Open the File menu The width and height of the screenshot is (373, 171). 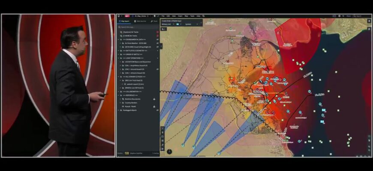pos(163,16)
